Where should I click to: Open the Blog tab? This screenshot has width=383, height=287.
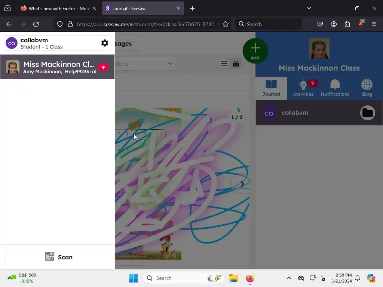tap(367, 88)
